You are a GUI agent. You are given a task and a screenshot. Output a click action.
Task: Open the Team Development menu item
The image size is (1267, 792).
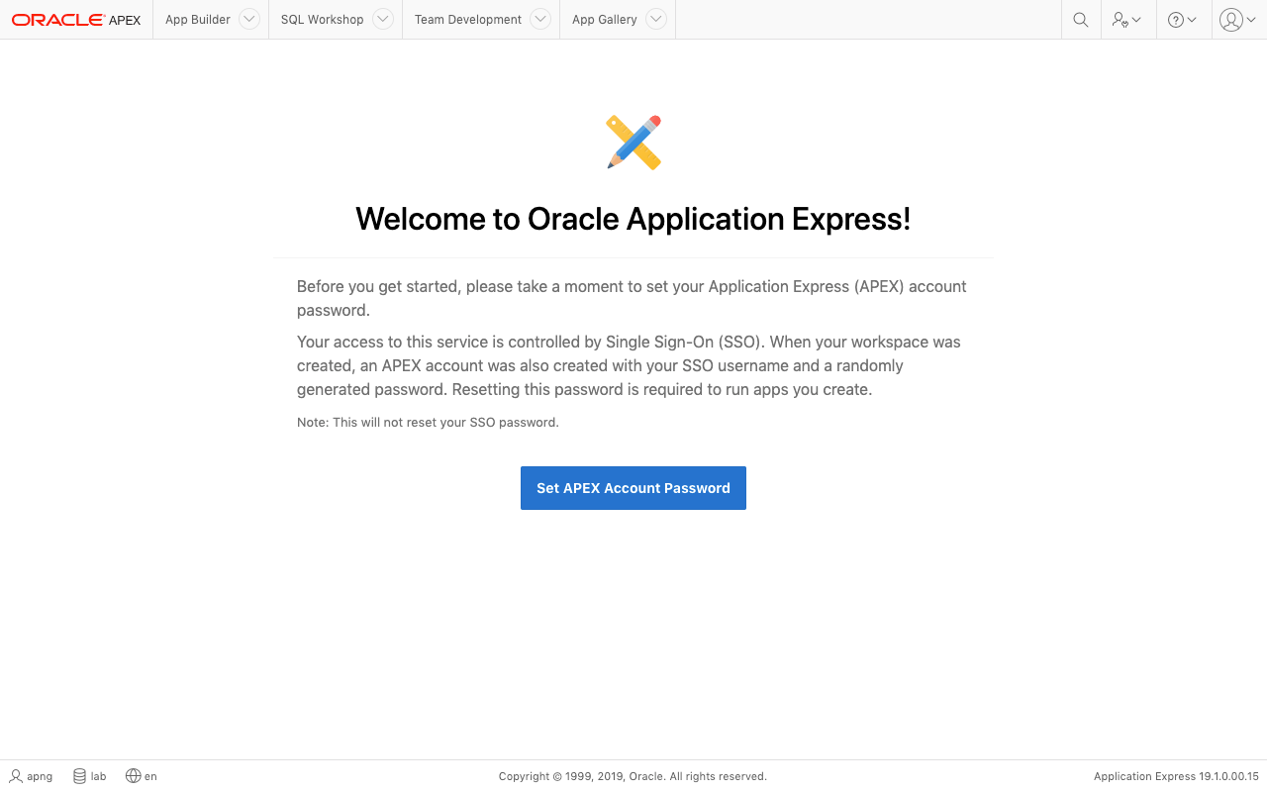[468, 20]
